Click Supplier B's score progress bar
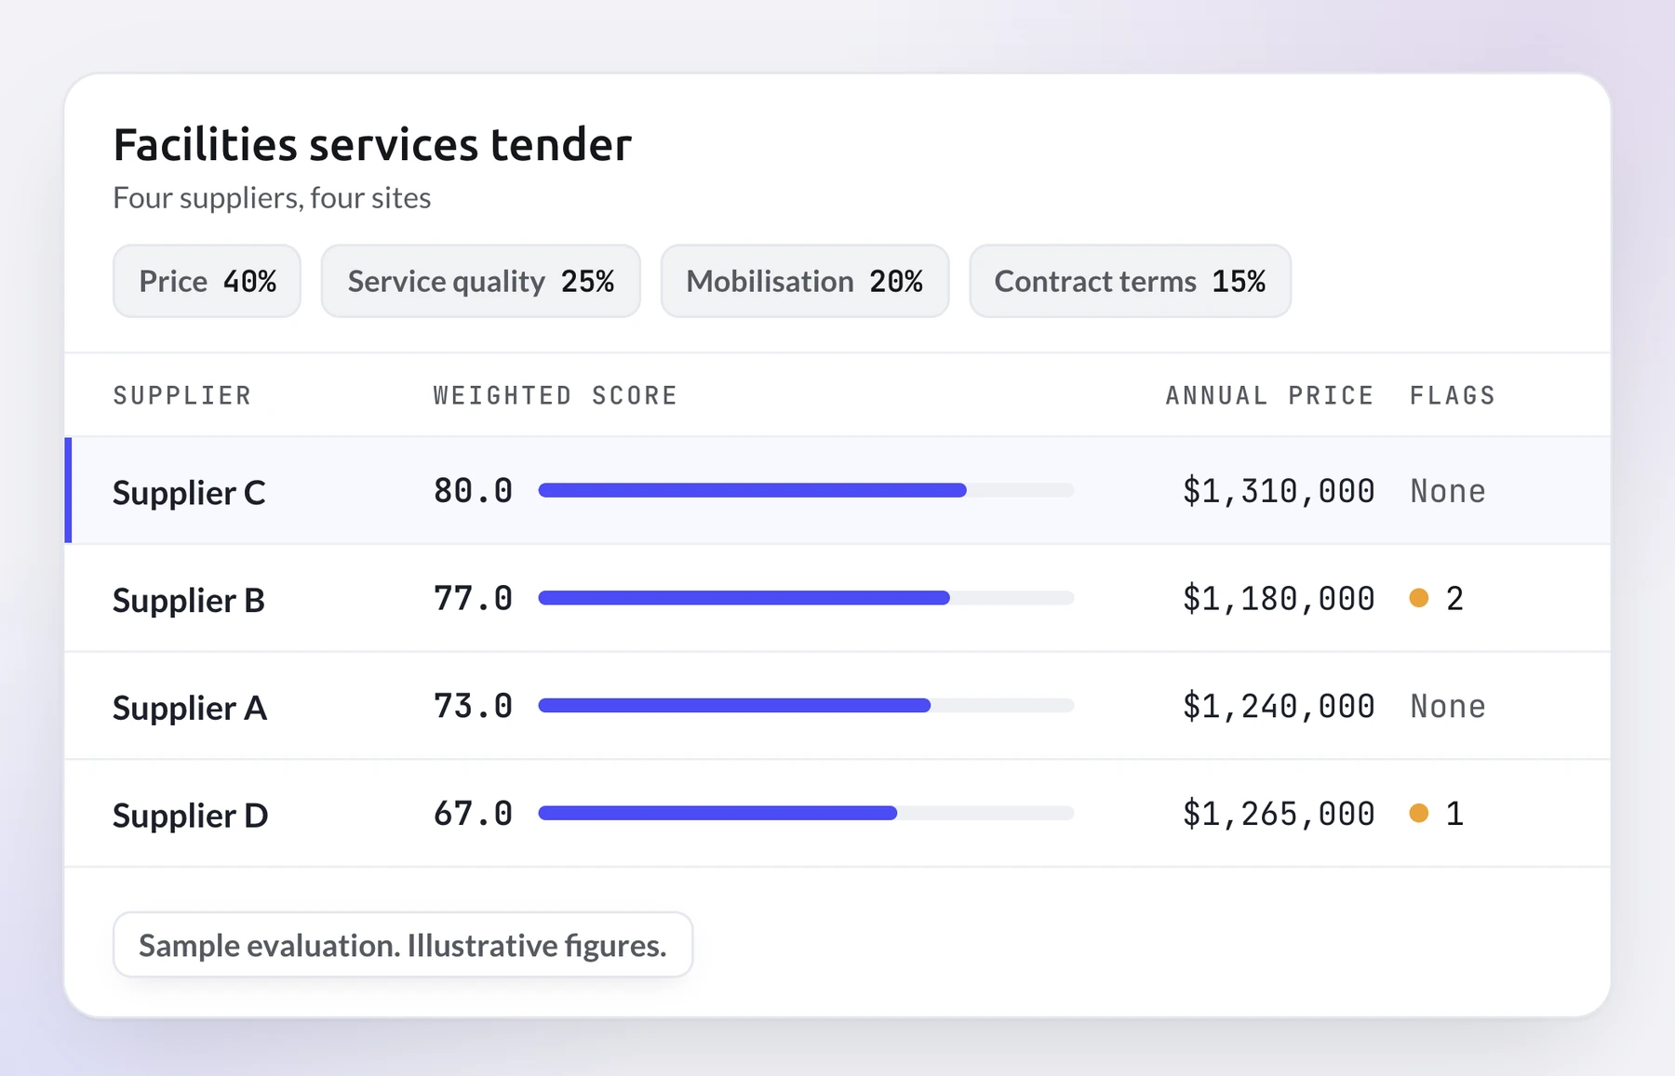 coord(806,598)
